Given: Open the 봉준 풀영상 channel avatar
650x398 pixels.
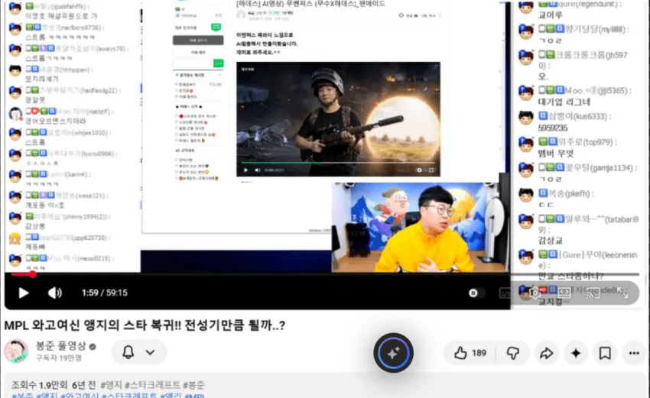Looking at the screenshot, I should click(16, 351).
